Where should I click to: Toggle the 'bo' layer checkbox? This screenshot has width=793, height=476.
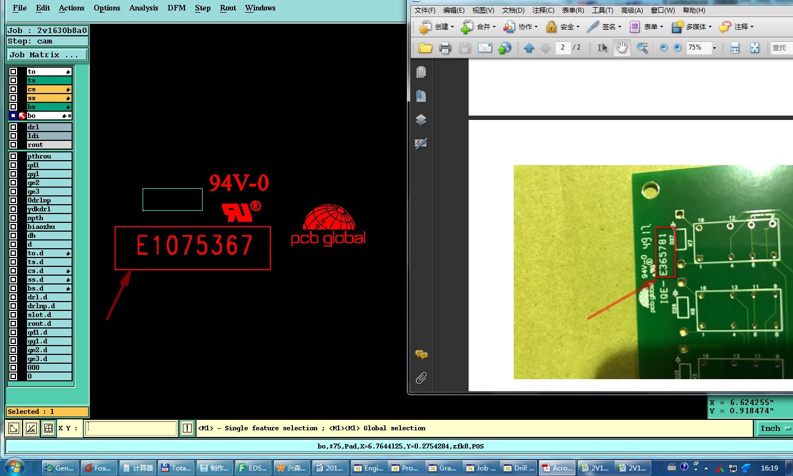tap(13, 116)
